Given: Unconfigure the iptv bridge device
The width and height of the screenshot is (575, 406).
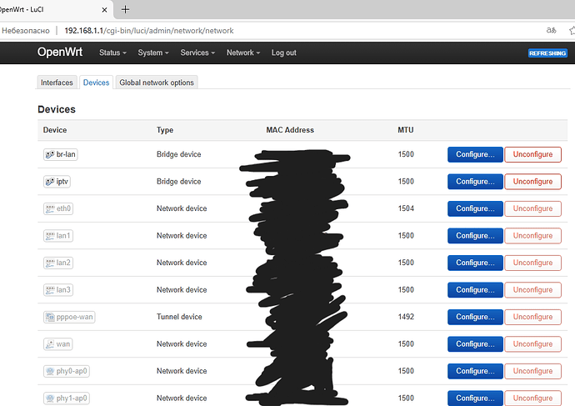Looking at the screenshot, I should point(532,182).
